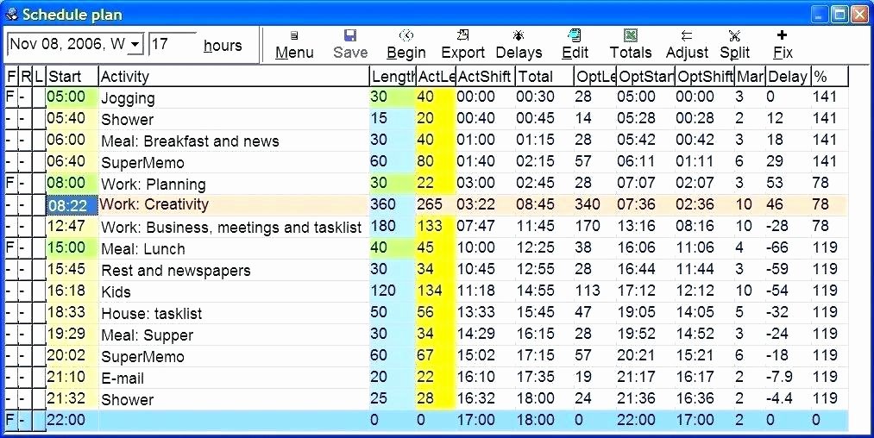Viewport: 874px width, 438px height.
Task: Click the Delay column header
Action: point(789,77)
